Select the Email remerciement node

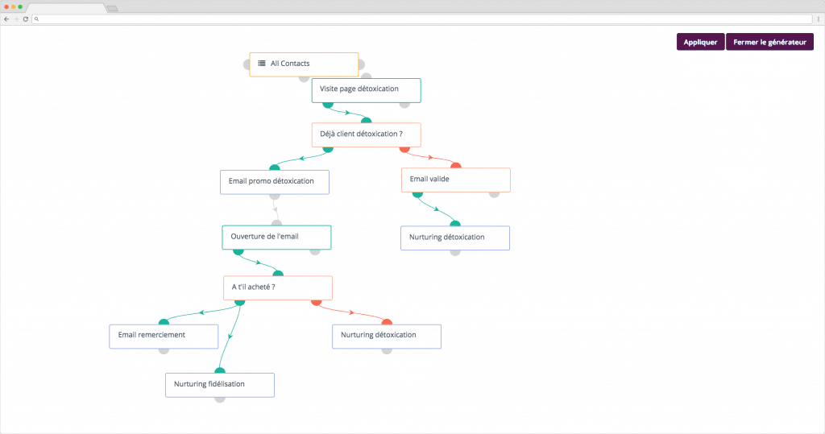click(164, 336)
